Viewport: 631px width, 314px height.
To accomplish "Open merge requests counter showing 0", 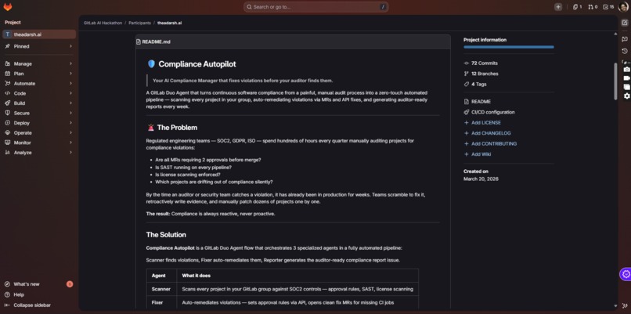I will [x=593, y=7].
